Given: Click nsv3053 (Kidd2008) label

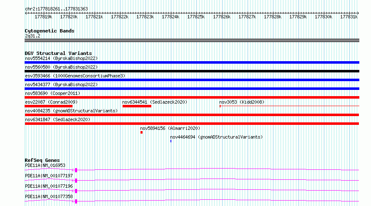Looking at the screenshot, I should click(242, 102).
